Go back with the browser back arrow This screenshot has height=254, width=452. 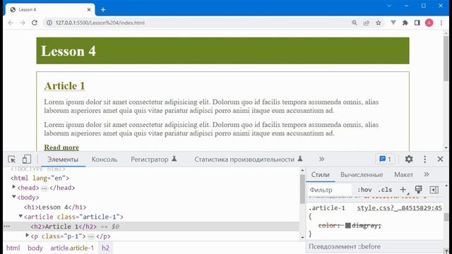(11, 23)
